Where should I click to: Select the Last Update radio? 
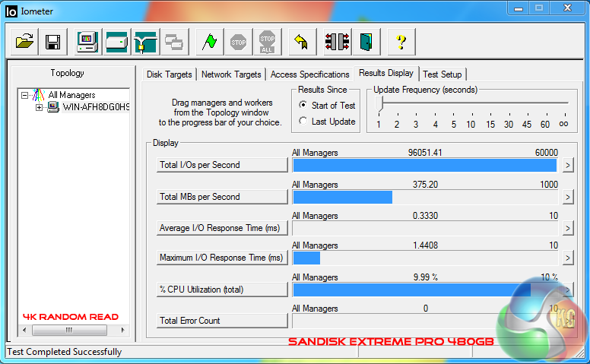point(303,121)
